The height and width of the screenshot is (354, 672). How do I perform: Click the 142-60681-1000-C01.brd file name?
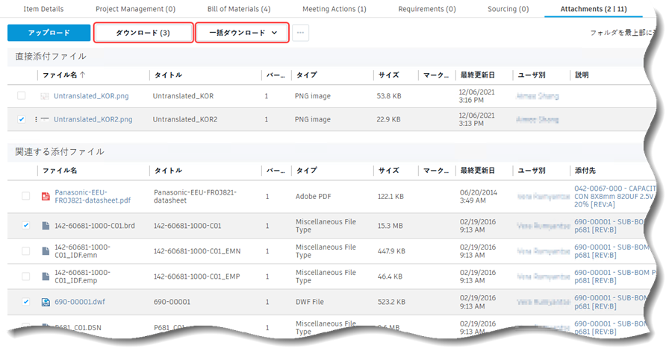pyautogui.click(x=95, y=226)
